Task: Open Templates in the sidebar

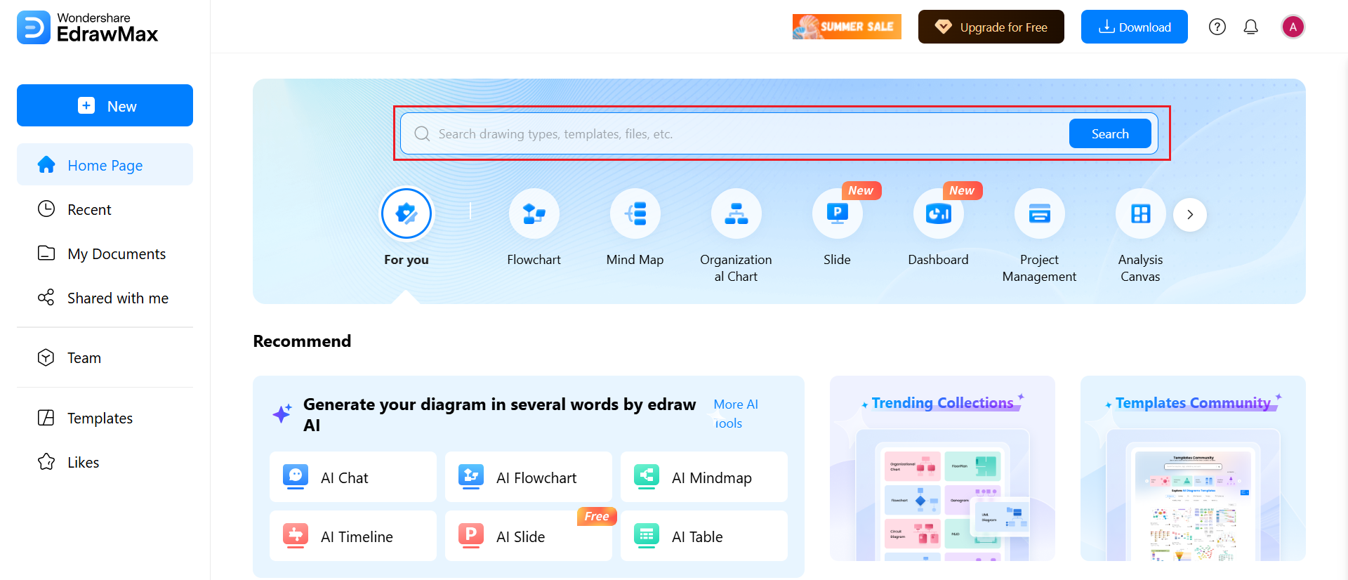Action: (105, 418)
